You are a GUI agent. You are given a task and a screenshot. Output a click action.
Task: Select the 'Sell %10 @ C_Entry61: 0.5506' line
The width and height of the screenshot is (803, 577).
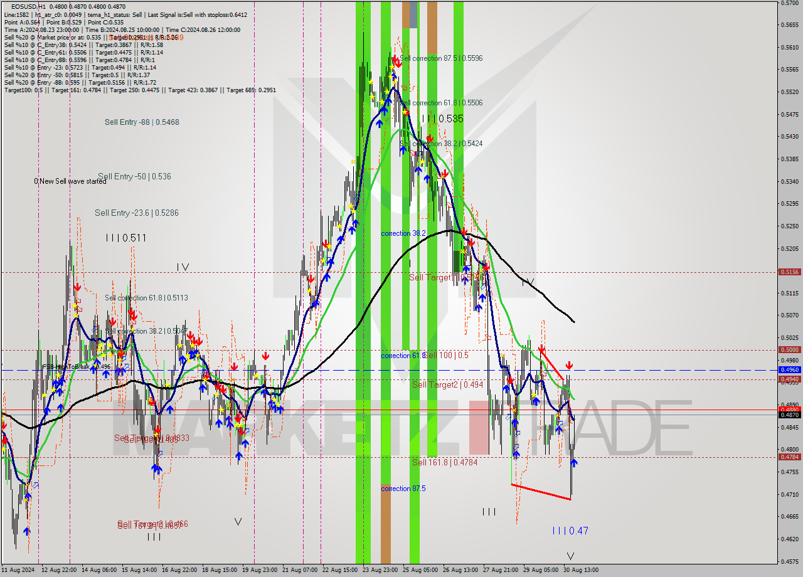pyautogui.click(x=83, y=52)
